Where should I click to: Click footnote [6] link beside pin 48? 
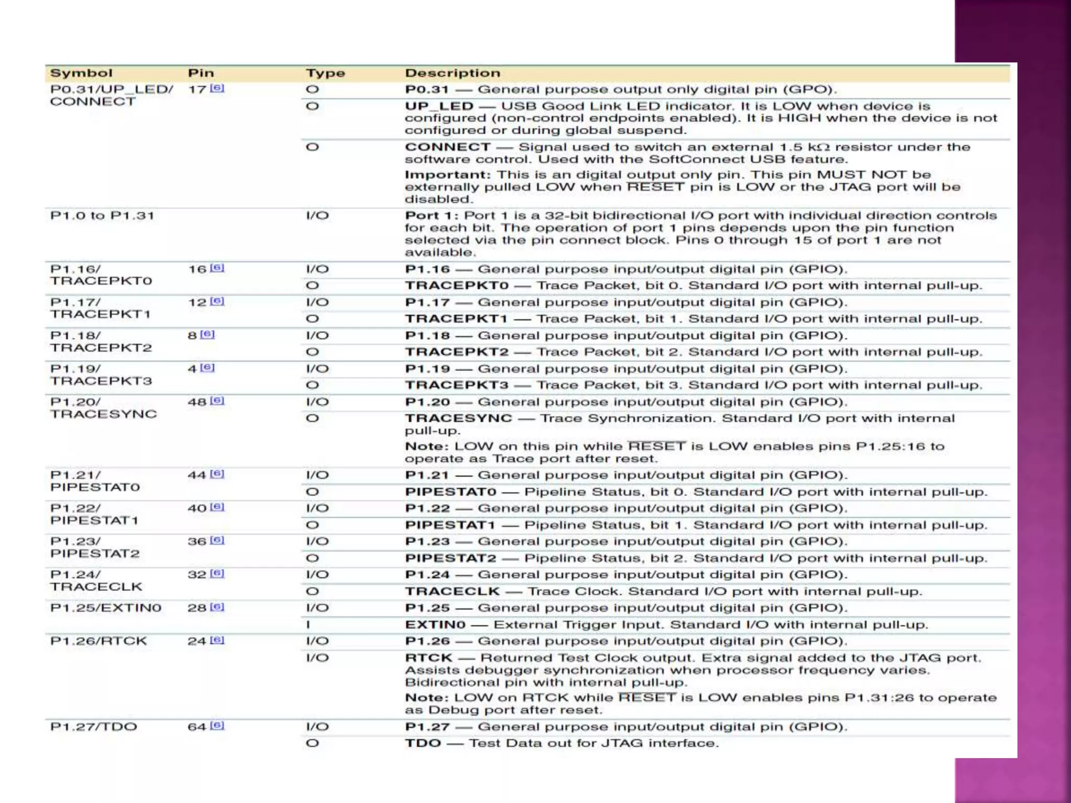[x=217, y=401]
